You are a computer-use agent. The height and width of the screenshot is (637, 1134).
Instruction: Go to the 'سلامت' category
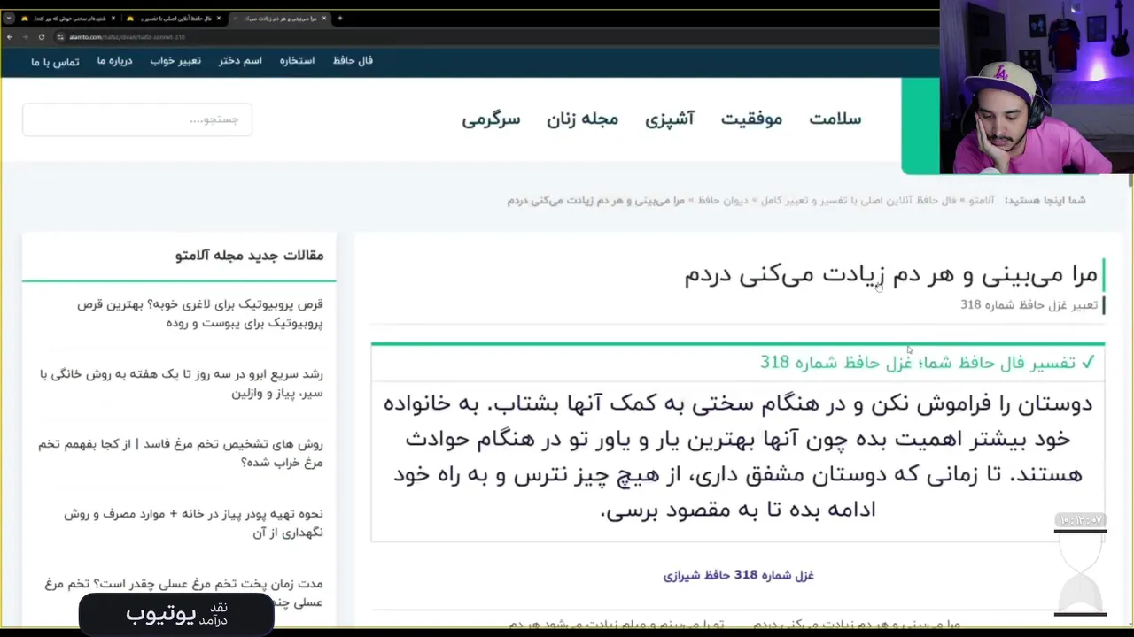tap(835, 119)
